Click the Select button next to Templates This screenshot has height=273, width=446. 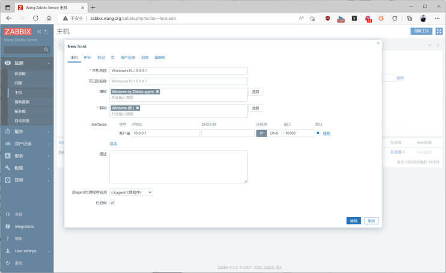coord(255,91)
